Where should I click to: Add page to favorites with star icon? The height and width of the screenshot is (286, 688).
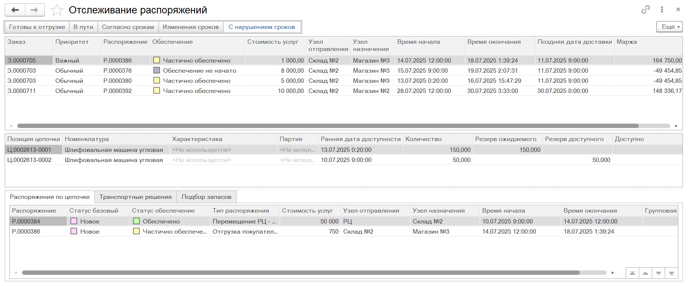(x=57, y=10)
